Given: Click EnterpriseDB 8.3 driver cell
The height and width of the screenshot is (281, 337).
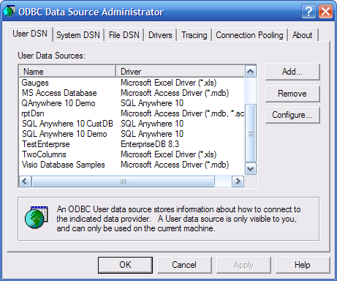Looking at the screenshot, I should 150,144.
